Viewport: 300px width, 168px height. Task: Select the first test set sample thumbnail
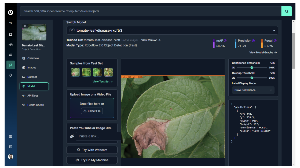pyautogui.click(x=75, y=72)
